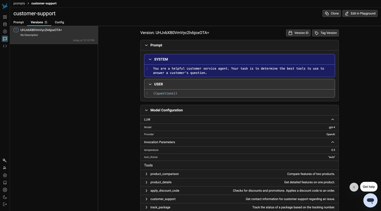Collapse the Invocation Parameters section
Image resolution: width=381 pixels, height=211 pixels.
coord(332,142)
